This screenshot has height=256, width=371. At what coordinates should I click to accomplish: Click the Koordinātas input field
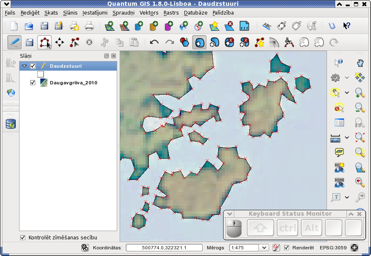(164, 248)
